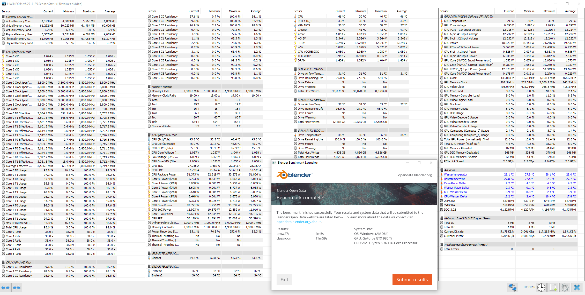Select the Total Errors WHEA row
This screenshot has height=295, width=585.
451,249
